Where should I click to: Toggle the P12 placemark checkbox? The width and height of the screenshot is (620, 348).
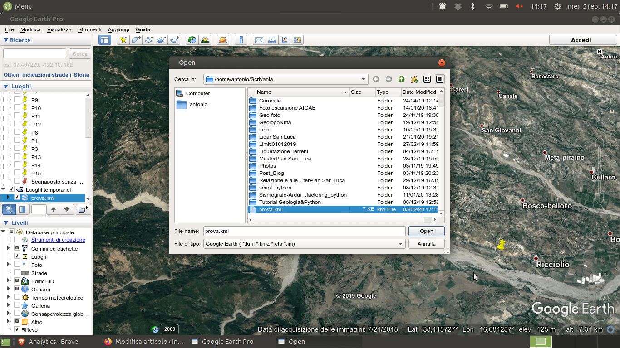tap(17, 124)
